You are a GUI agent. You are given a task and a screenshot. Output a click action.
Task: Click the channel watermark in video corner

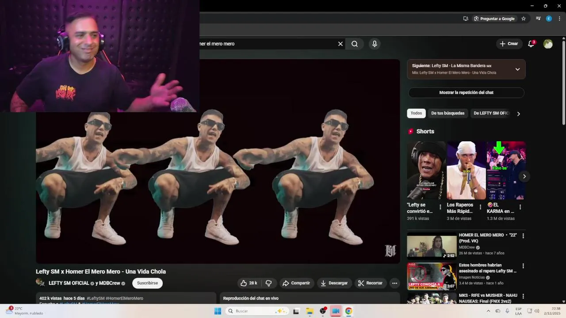click(x=390, y=251)
